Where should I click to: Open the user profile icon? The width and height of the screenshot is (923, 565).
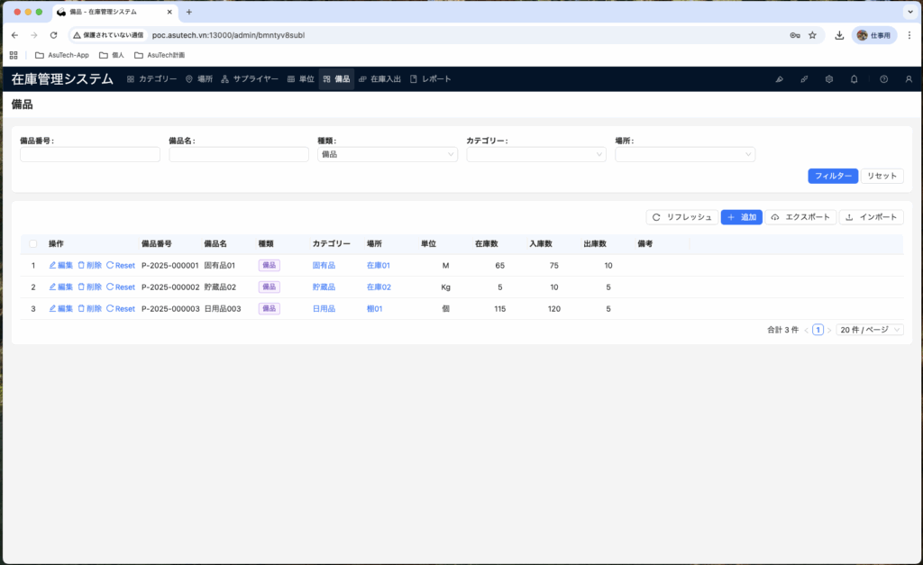click(x=908, y=79)
